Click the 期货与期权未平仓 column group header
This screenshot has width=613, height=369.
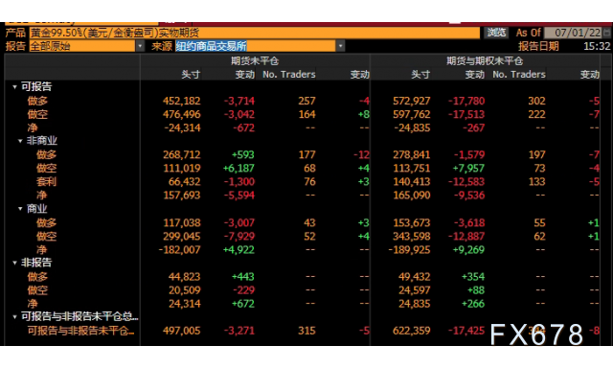click(485, 60)
